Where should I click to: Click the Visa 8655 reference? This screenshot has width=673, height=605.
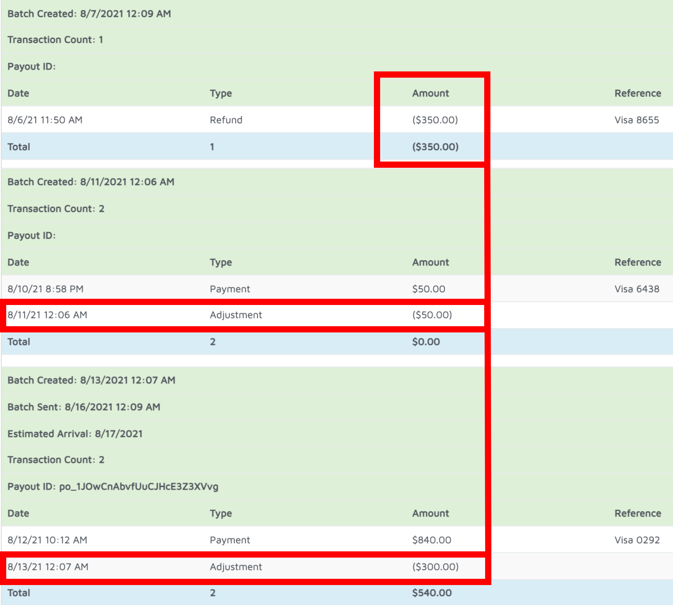click(637, 120)
